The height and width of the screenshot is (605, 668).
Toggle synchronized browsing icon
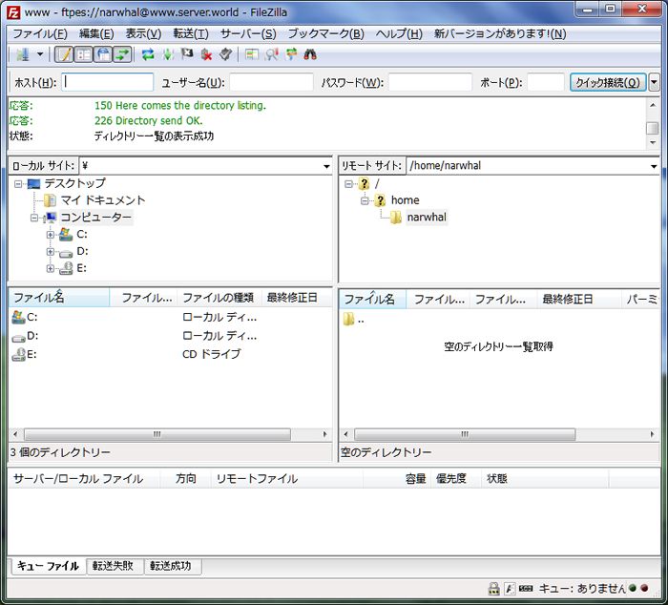[291, 54]
